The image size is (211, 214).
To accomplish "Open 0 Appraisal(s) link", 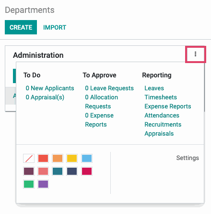I will click(x=45, y=97).
